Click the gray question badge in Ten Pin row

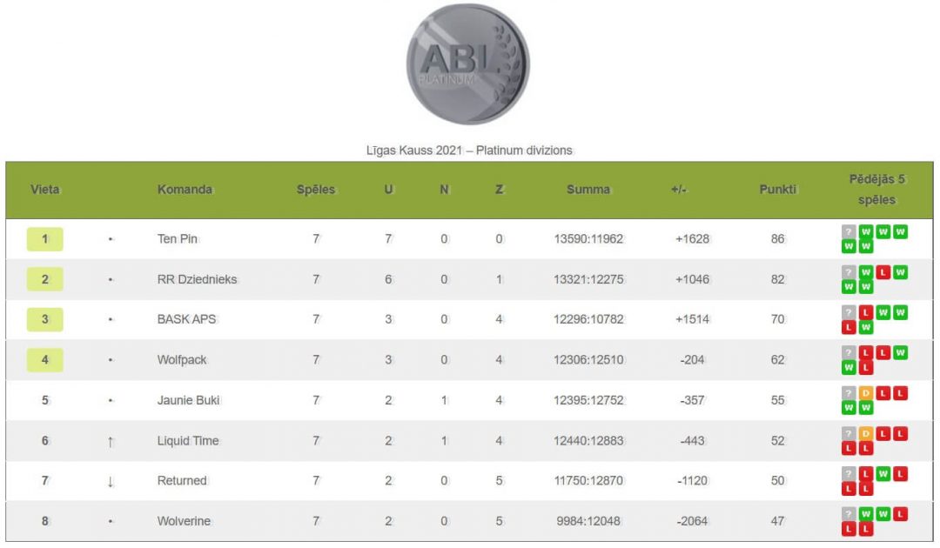[849, 231]
